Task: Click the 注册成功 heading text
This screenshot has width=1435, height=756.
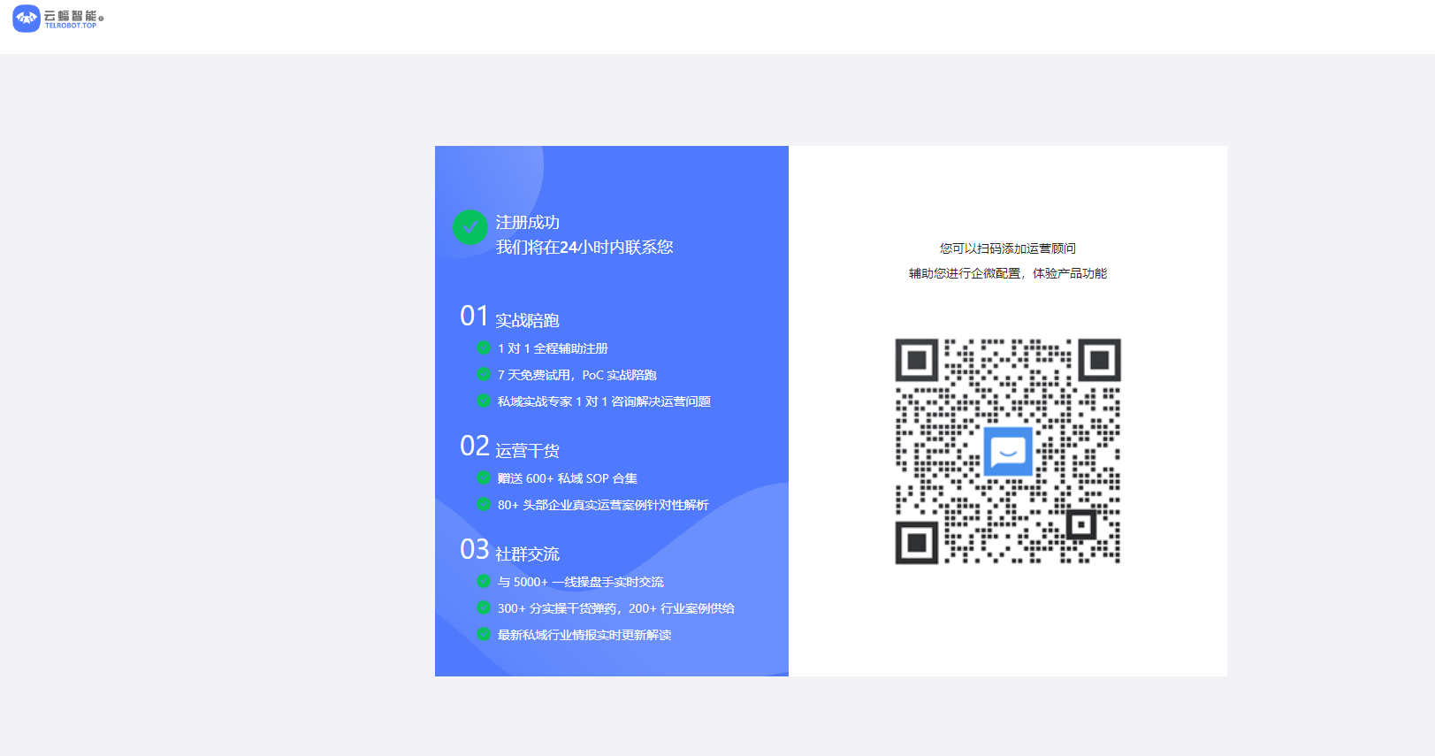Action: (528, 223)
